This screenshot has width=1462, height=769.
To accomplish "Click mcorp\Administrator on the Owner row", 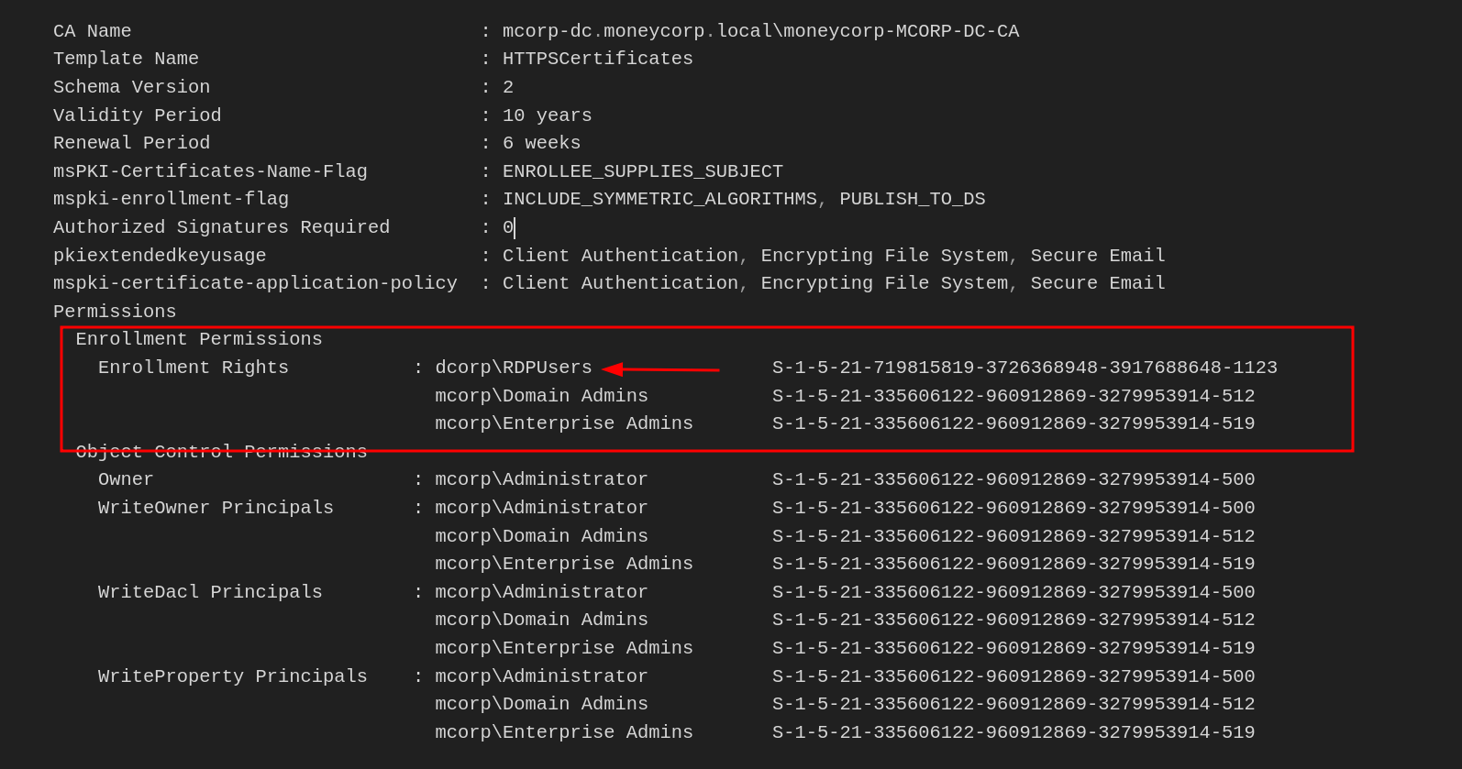I will (541, 479).
